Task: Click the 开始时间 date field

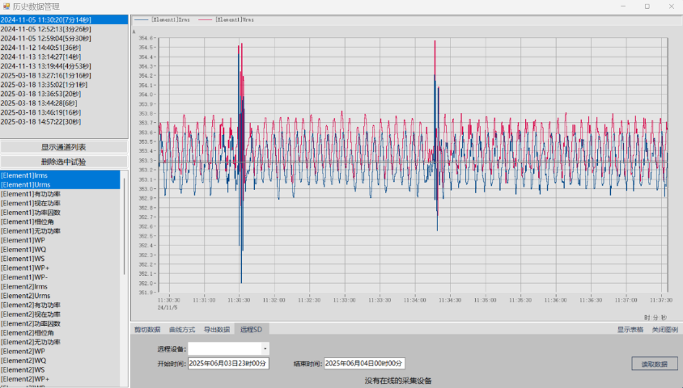Action: tap(227, 364)
